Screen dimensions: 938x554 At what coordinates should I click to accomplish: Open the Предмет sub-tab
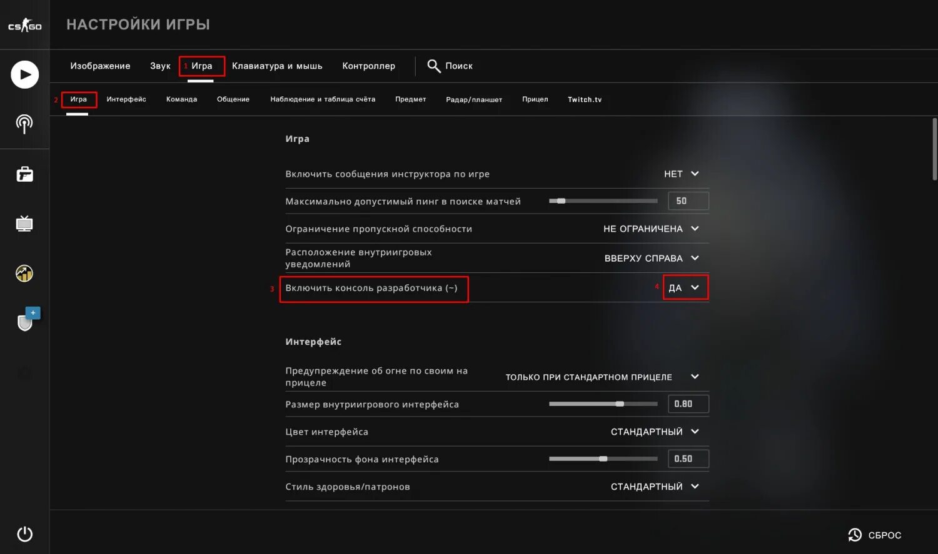pyautogui.click(x=410, y=99)
